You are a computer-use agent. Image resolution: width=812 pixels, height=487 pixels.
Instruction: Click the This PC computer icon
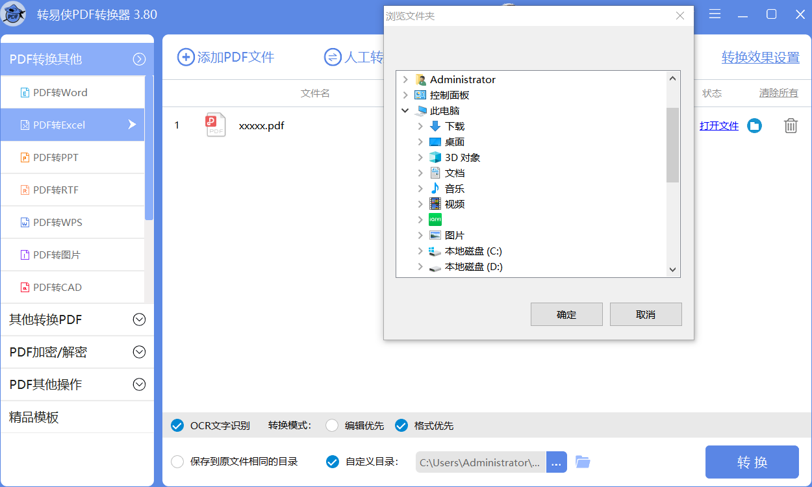(421, 111)
